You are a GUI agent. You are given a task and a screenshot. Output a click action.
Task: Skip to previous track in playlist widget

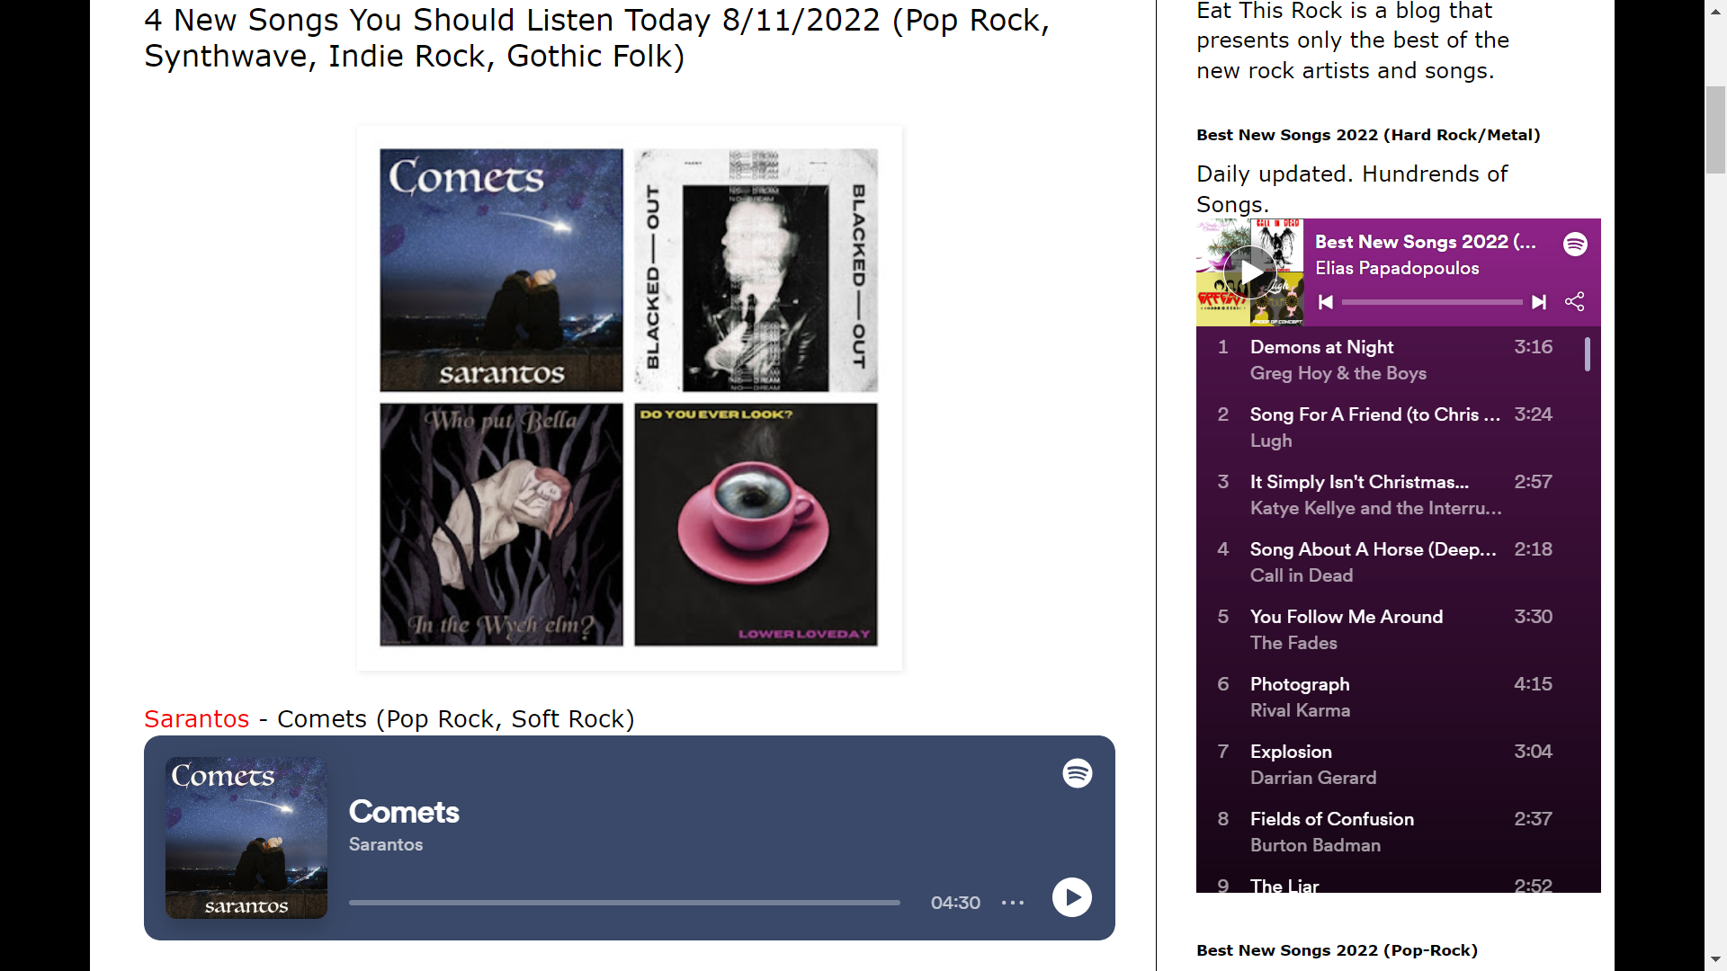(x=1325, y=302)
